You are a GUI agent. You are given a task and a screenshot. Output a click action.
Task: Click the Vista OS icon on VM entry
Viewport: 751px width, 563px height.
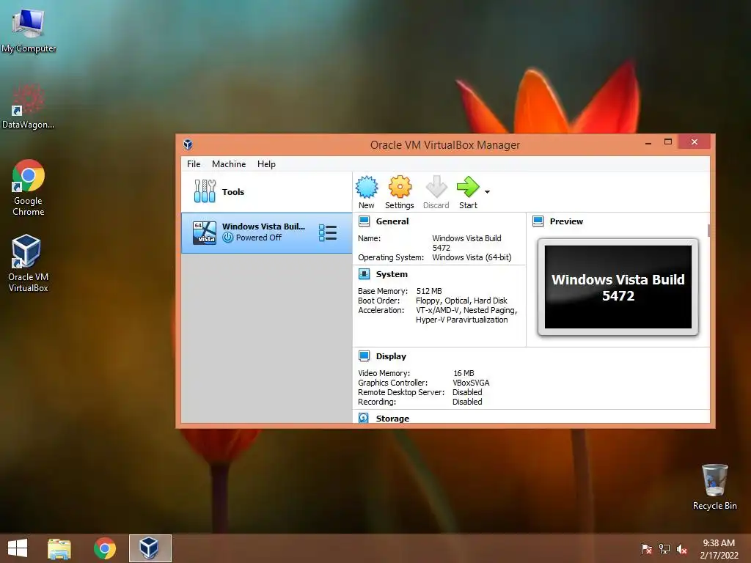click(x=205, y=232)
